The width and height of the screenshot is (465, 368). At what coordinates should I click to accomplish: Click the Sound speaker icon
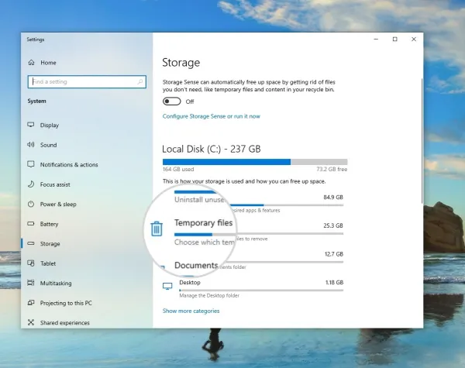[31, 145]
